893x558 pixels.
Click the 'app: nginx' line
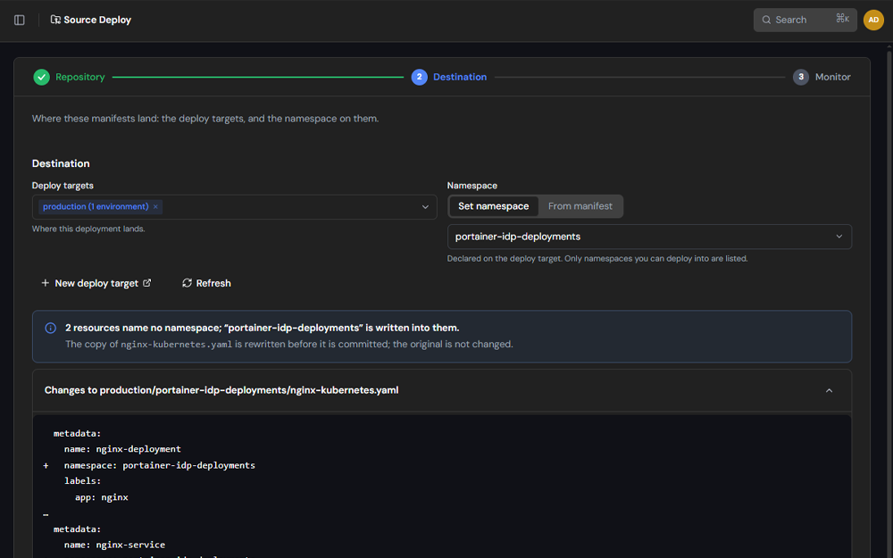102,497
